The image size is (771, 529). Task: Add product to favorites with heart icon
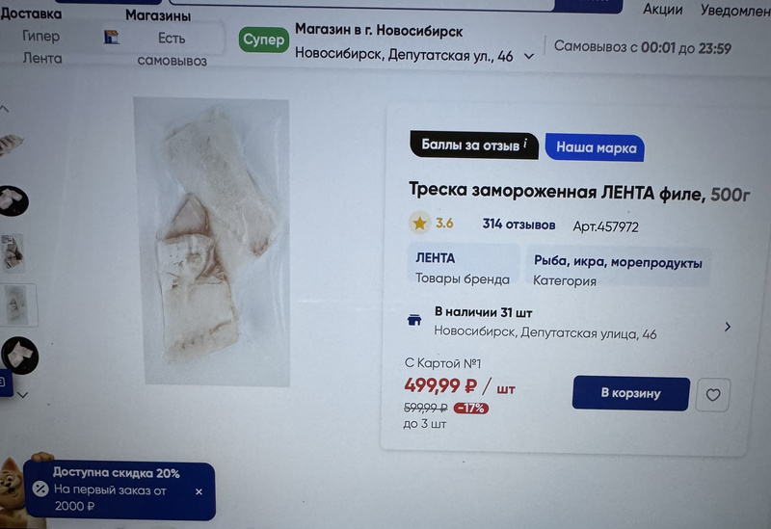[x=713, y=395]
